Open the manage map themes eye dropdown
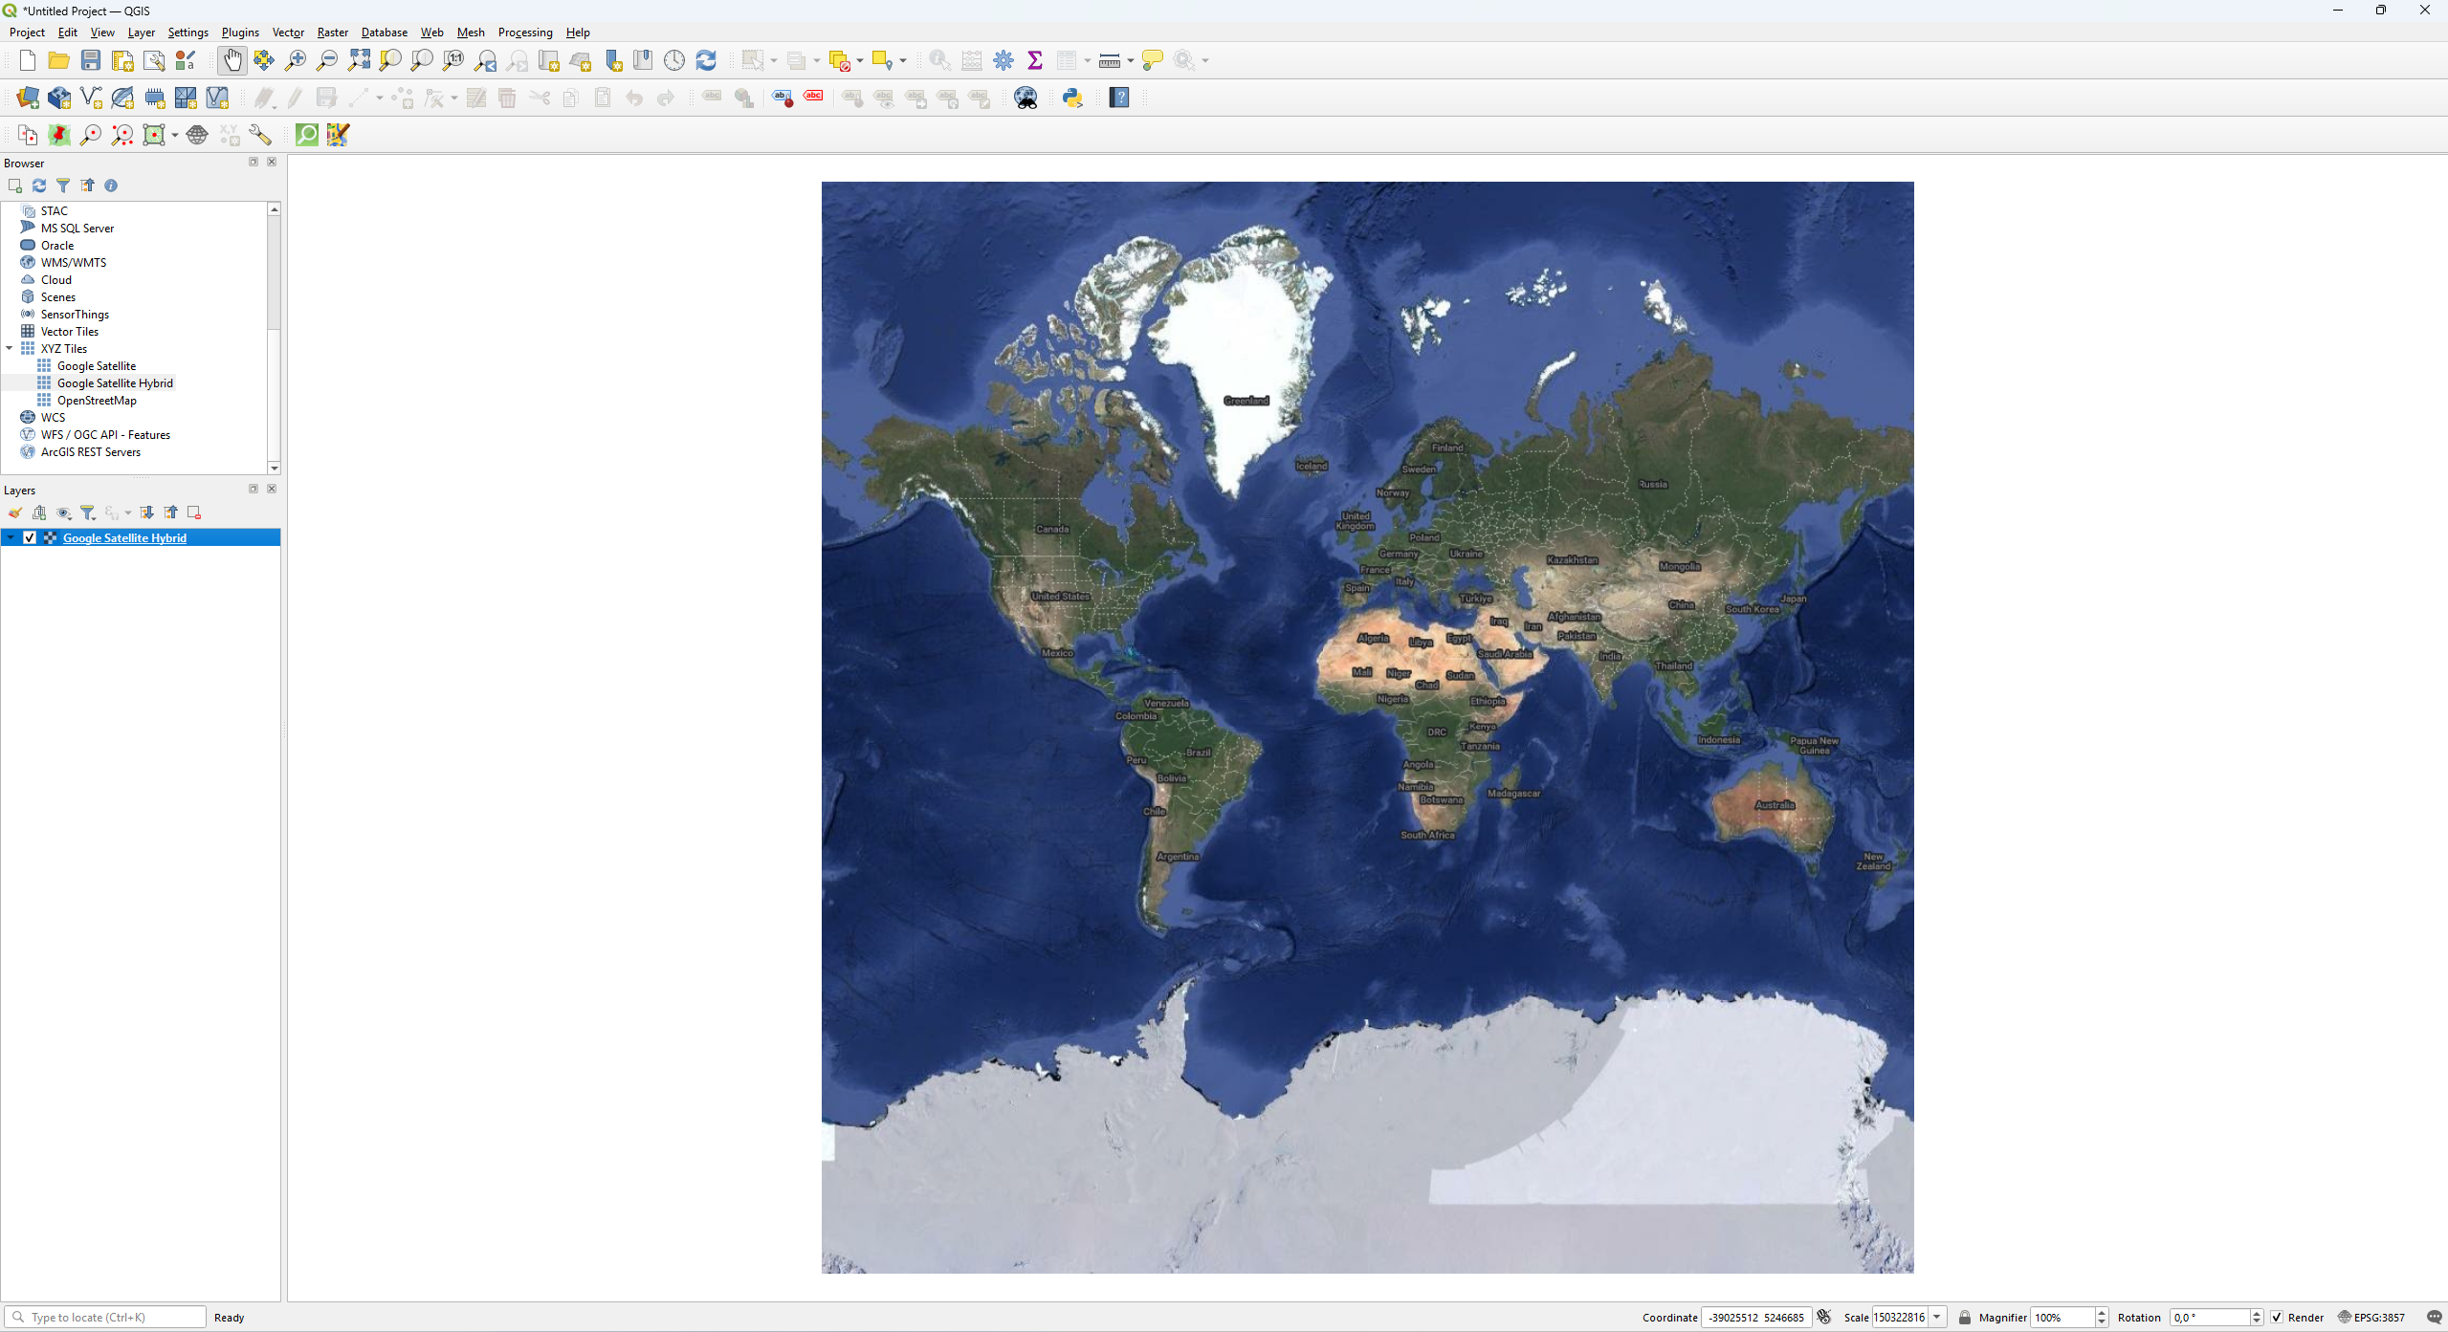The width and height of the screenshot is (2448, 1332). [64, 513]
